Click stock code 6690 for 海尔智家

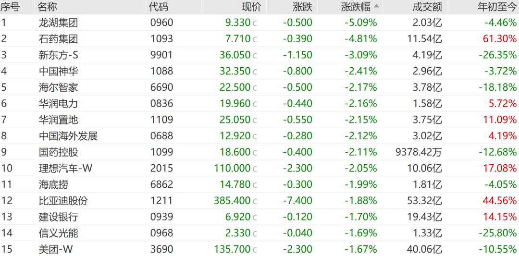click(x=161, y=87)
